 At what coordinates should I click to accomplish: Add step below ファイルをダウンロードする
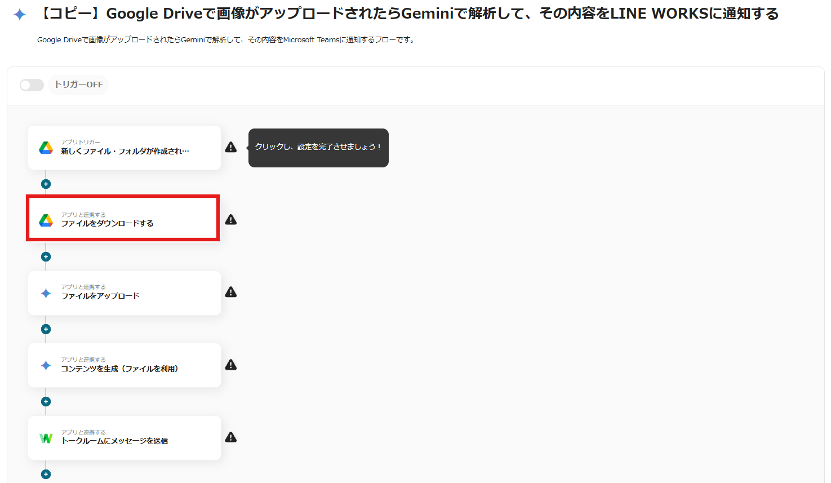point(46,257)
